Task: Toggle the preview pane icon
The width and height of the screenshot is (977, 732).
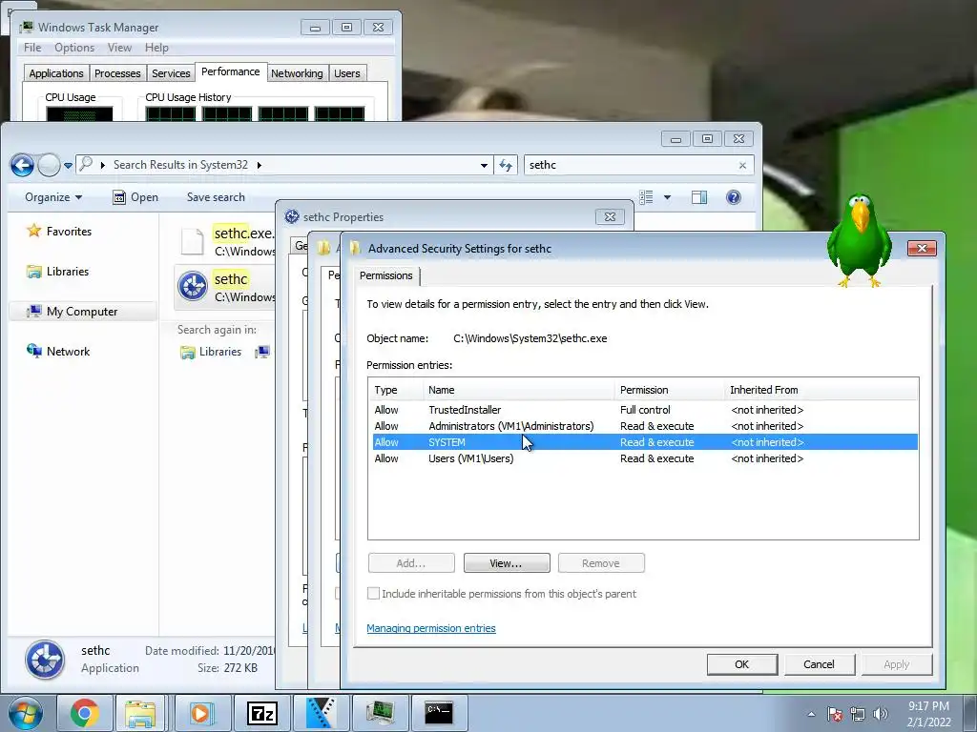Action: (x=699, y=197)
